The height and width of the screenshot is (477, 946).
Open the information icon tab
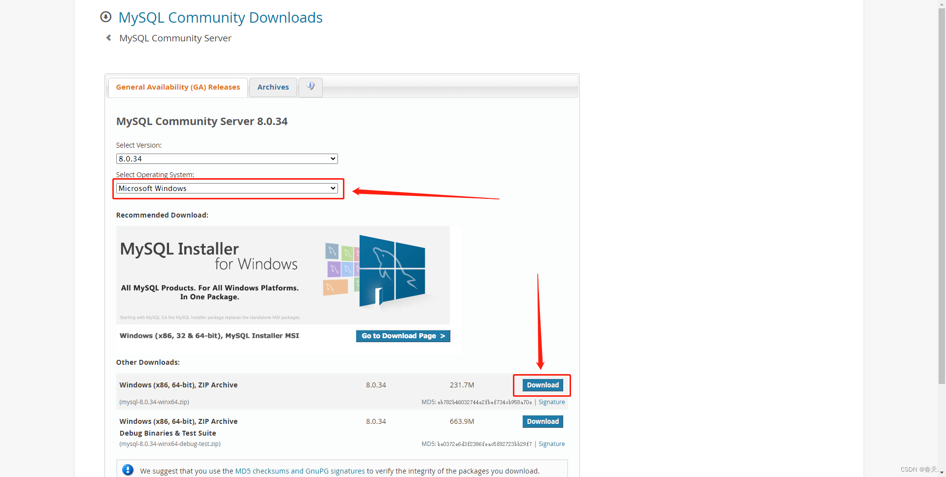310,87
